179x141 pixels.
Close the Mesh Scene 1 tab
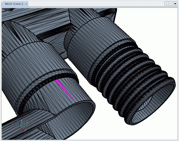26,4
